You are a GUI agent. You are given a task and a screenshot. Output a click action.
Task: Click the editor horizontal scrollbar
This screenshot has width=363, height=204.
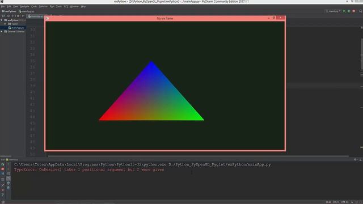pos(198,156)
